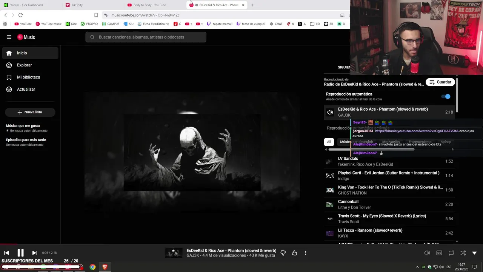Select the hiphop filter chip

(x=446, y=142)
